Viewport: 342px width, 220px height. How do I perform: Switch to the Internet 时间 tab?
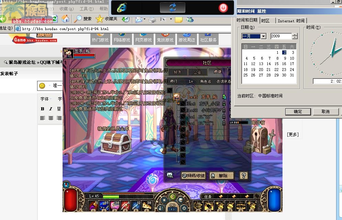click(291, 21)
